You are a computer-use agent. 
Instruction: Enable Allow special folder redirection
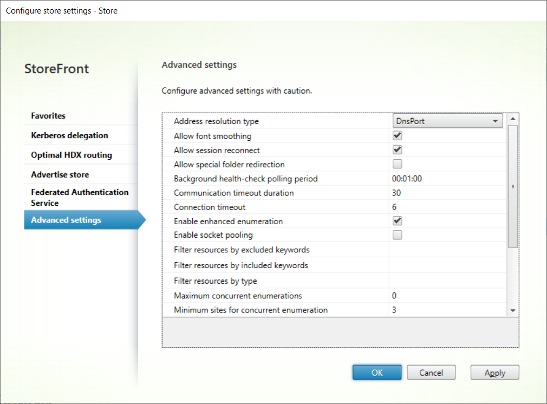coord(398,164)
